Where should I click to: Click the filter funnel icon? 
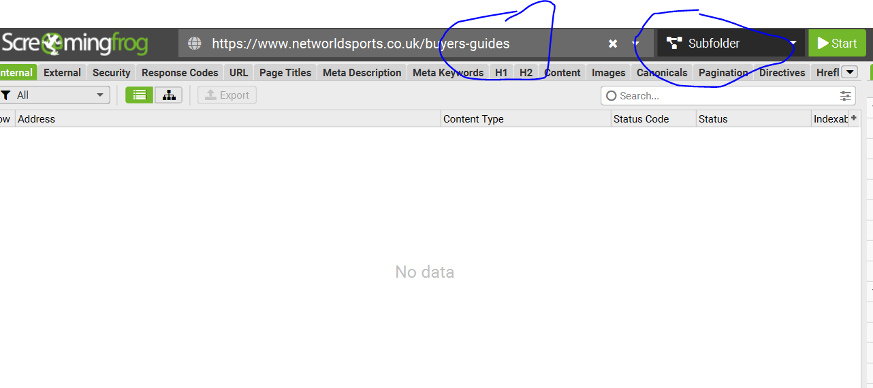click(x=5, y=95)
